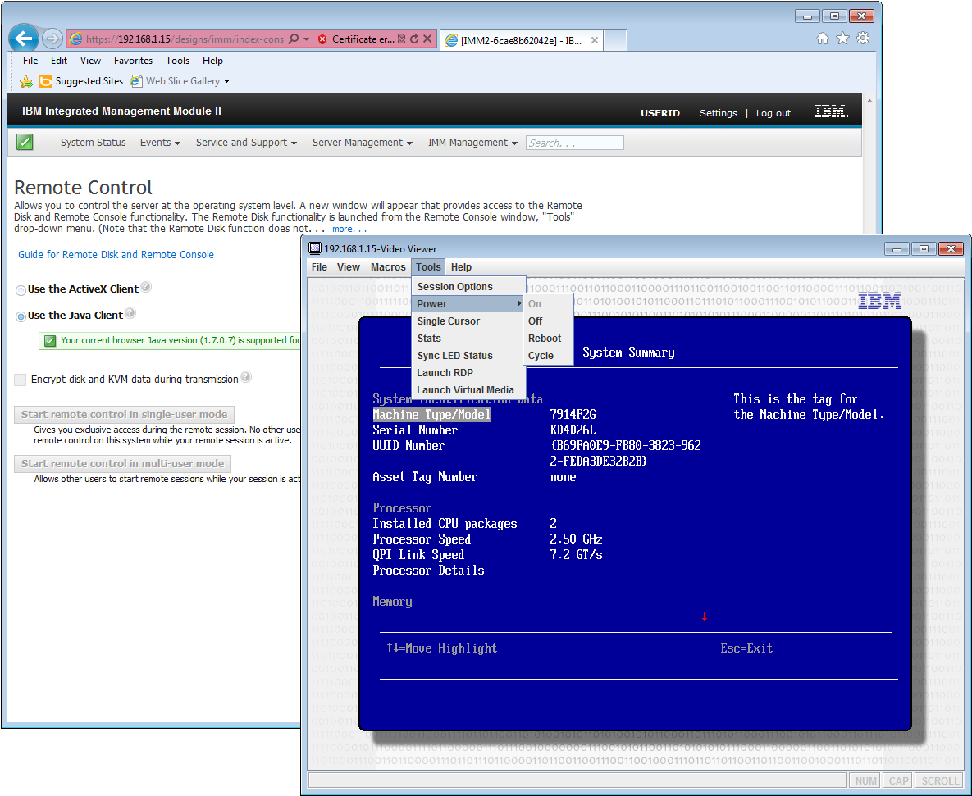Image resolution: width=972 pixels, height=796 pixels.
Task: Open the Web Slice Gallery dropdown arrow
Action: (227, 81)
